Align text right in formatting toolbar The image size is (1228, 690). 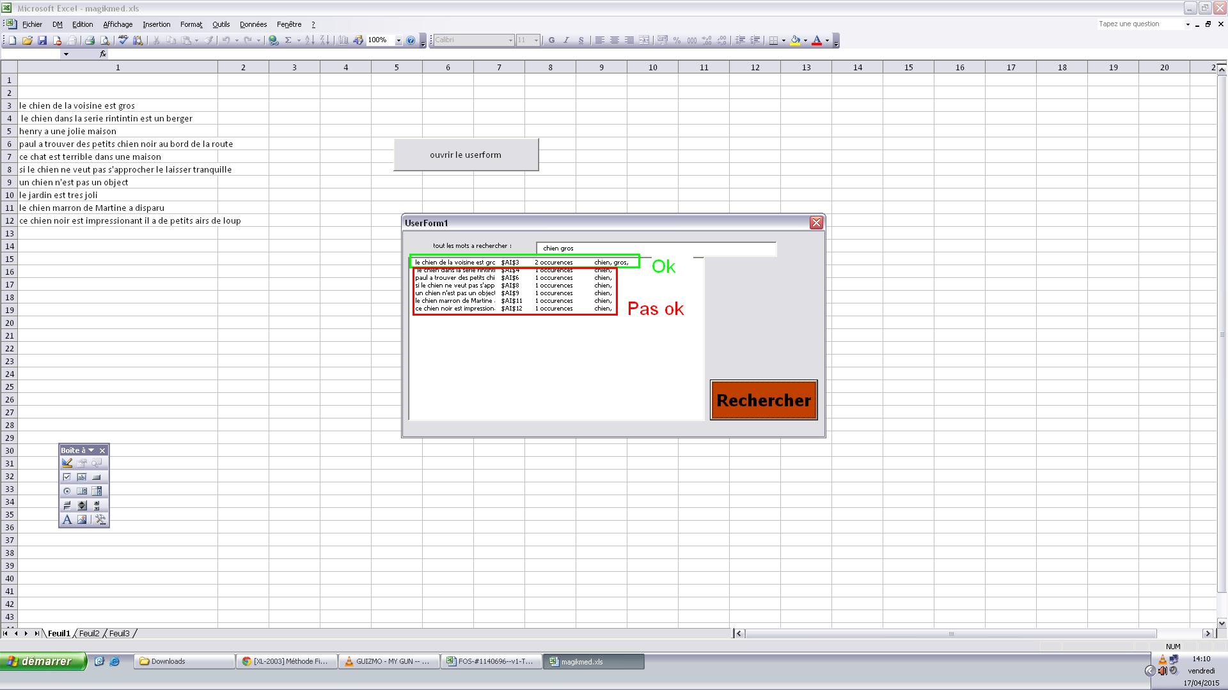coord(629,40)
